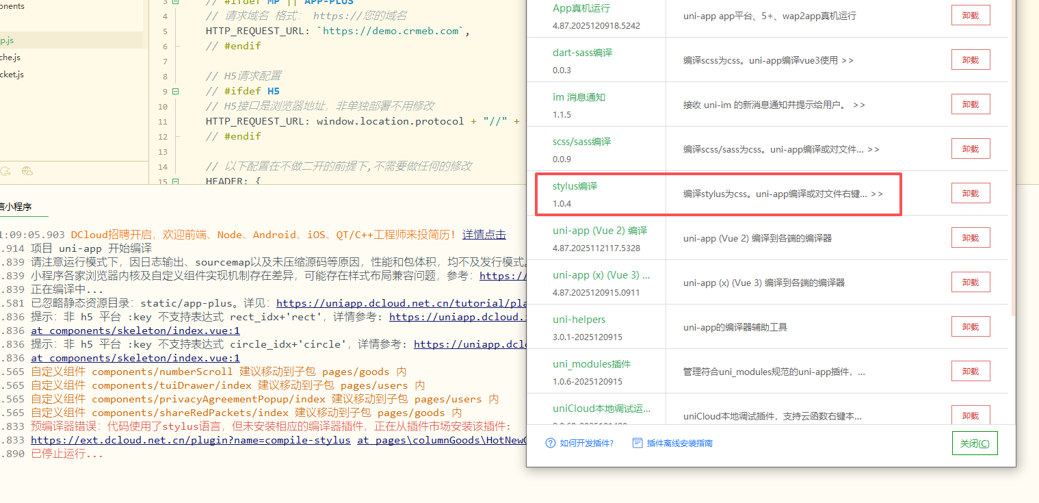
Task: Open the compile-stylus plugin URL in console
Action: 190,440
